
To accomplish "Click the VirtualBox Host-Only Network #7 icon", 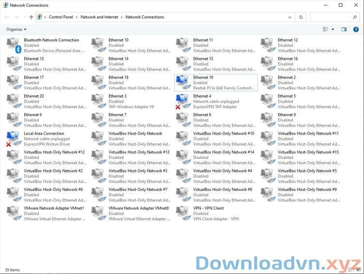I will point(99,195).
